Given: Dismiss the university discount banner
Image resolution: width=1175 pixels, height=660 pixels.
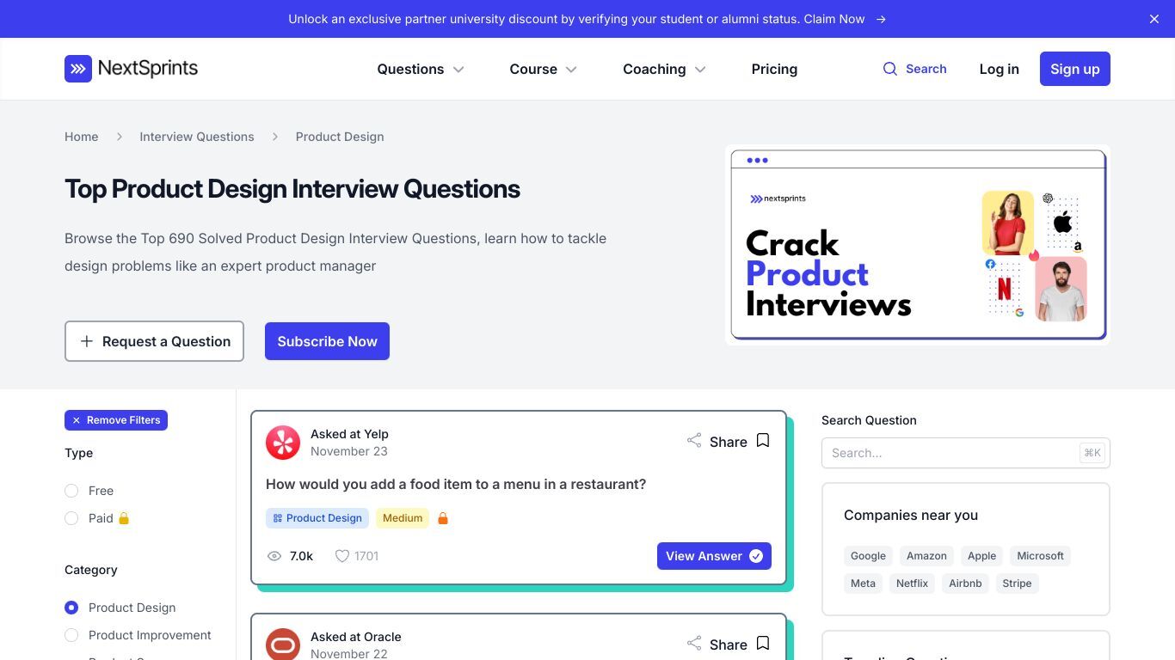Looking at the screenshot, I should pyautogui.click(x=1154, y=19).
